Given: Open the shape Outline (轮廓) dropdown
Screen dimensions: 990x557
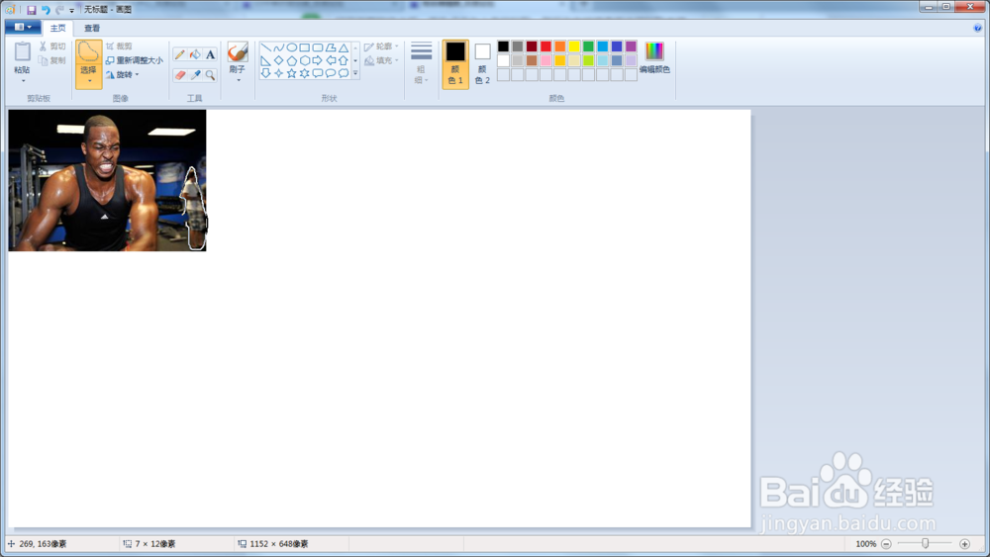Looking at the screenshot, I should click(381, 46).
